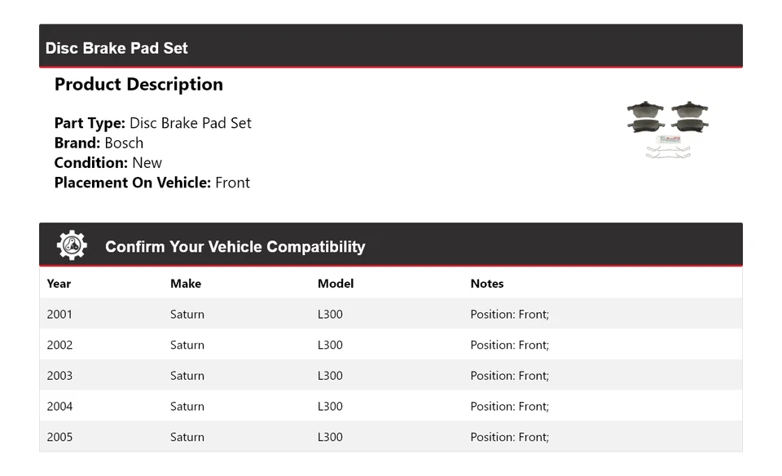Viewport: 782px width, 476px height.
Task: Open the brake pad product thumbnail
Action: pyautogui.click(x=667, y=129)
